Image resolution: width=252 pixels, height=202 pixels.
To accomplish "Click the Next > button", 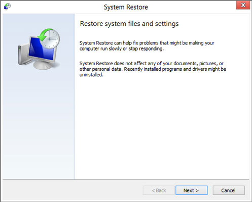I will click(x=192, y=190).
